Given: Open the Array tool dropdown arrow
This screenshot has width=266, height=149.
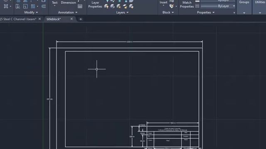Looking at the screenshot, I should 37,7.
